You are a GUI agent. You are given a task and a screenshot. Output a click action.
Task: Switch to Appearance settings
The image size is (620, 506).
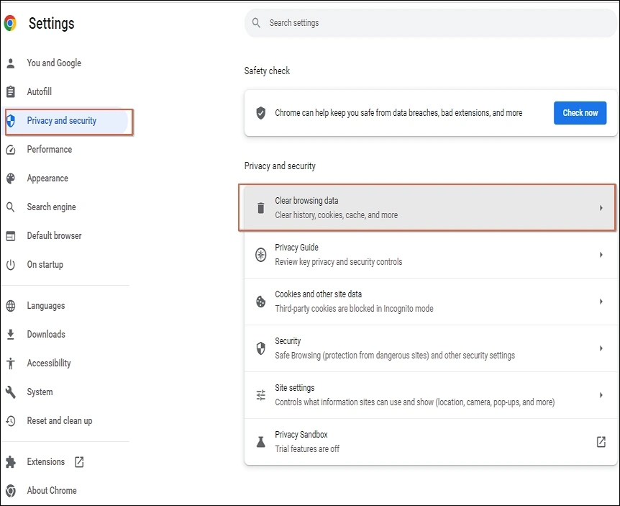(x=47, y=179)
